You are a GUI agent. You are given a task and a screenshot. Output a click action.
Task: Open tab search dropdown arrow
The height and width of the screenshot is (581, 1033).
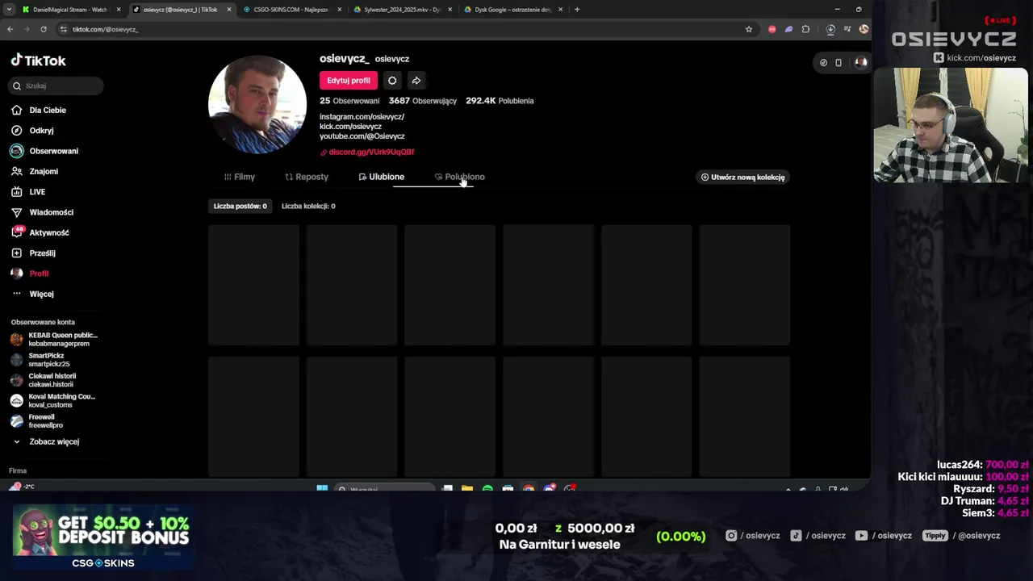[10, 10]
